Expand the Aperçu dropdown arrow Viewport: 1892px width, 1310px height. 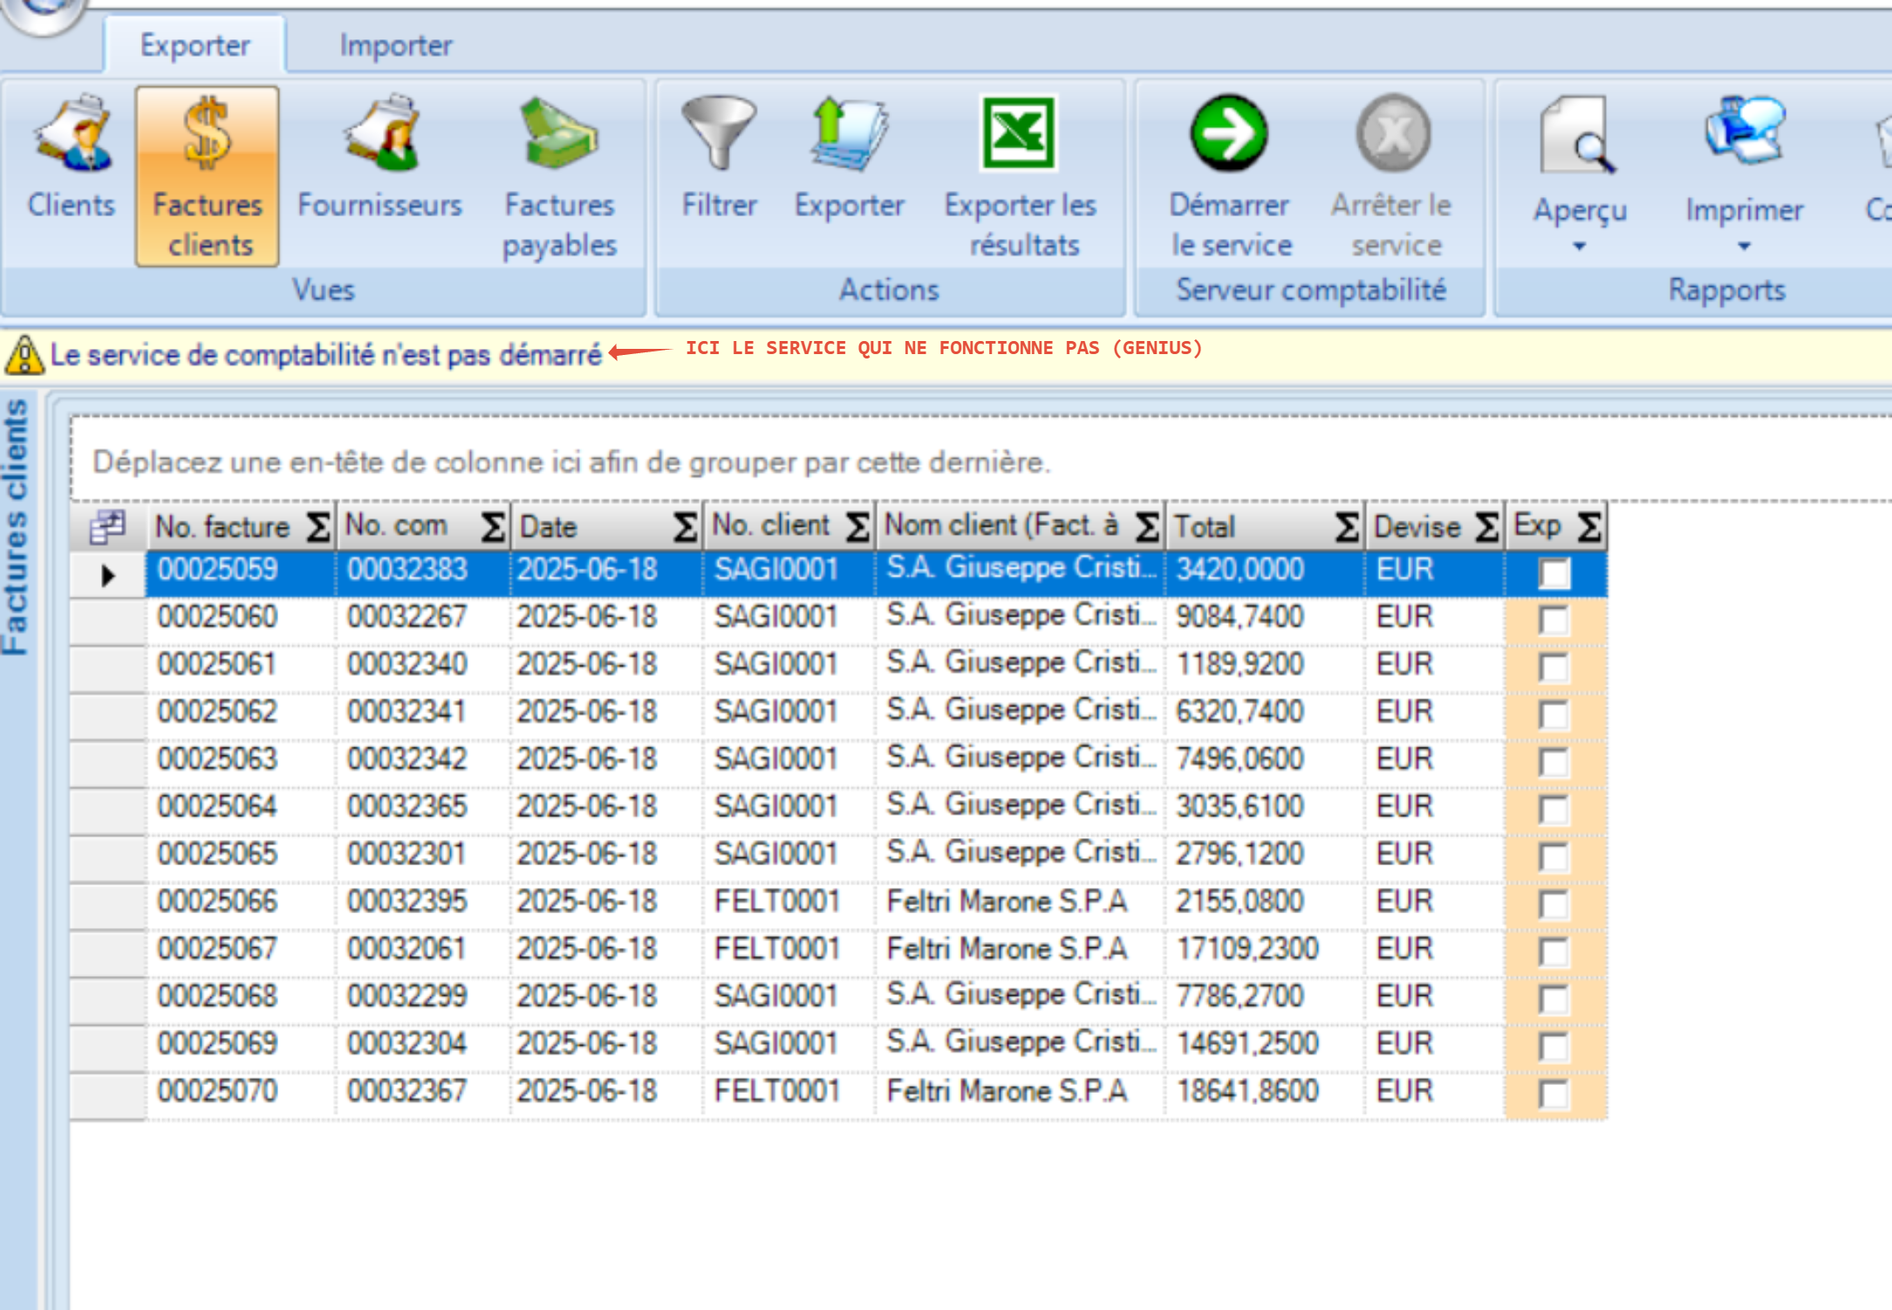pyautogui.click(x=1579, y=247)
